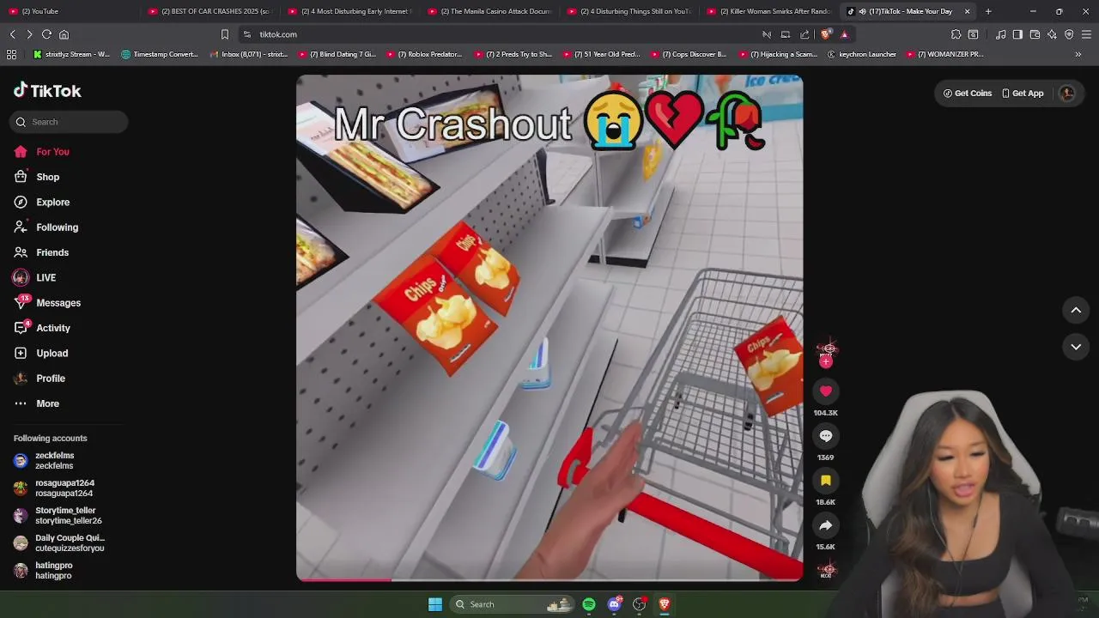Open zeckfelms following account

(55, 461)
